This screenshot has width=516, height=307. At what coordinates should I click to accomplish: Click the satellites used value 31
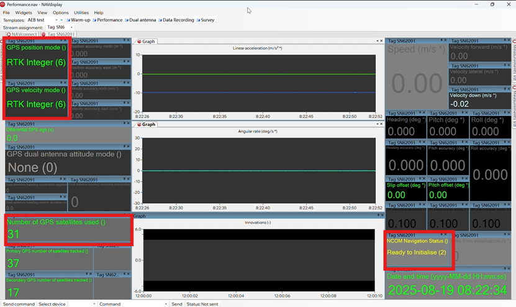pos(13,234)
